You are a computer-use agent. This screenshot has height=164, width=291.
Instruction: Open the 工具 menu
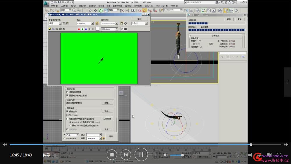click(x=65, y=6)
